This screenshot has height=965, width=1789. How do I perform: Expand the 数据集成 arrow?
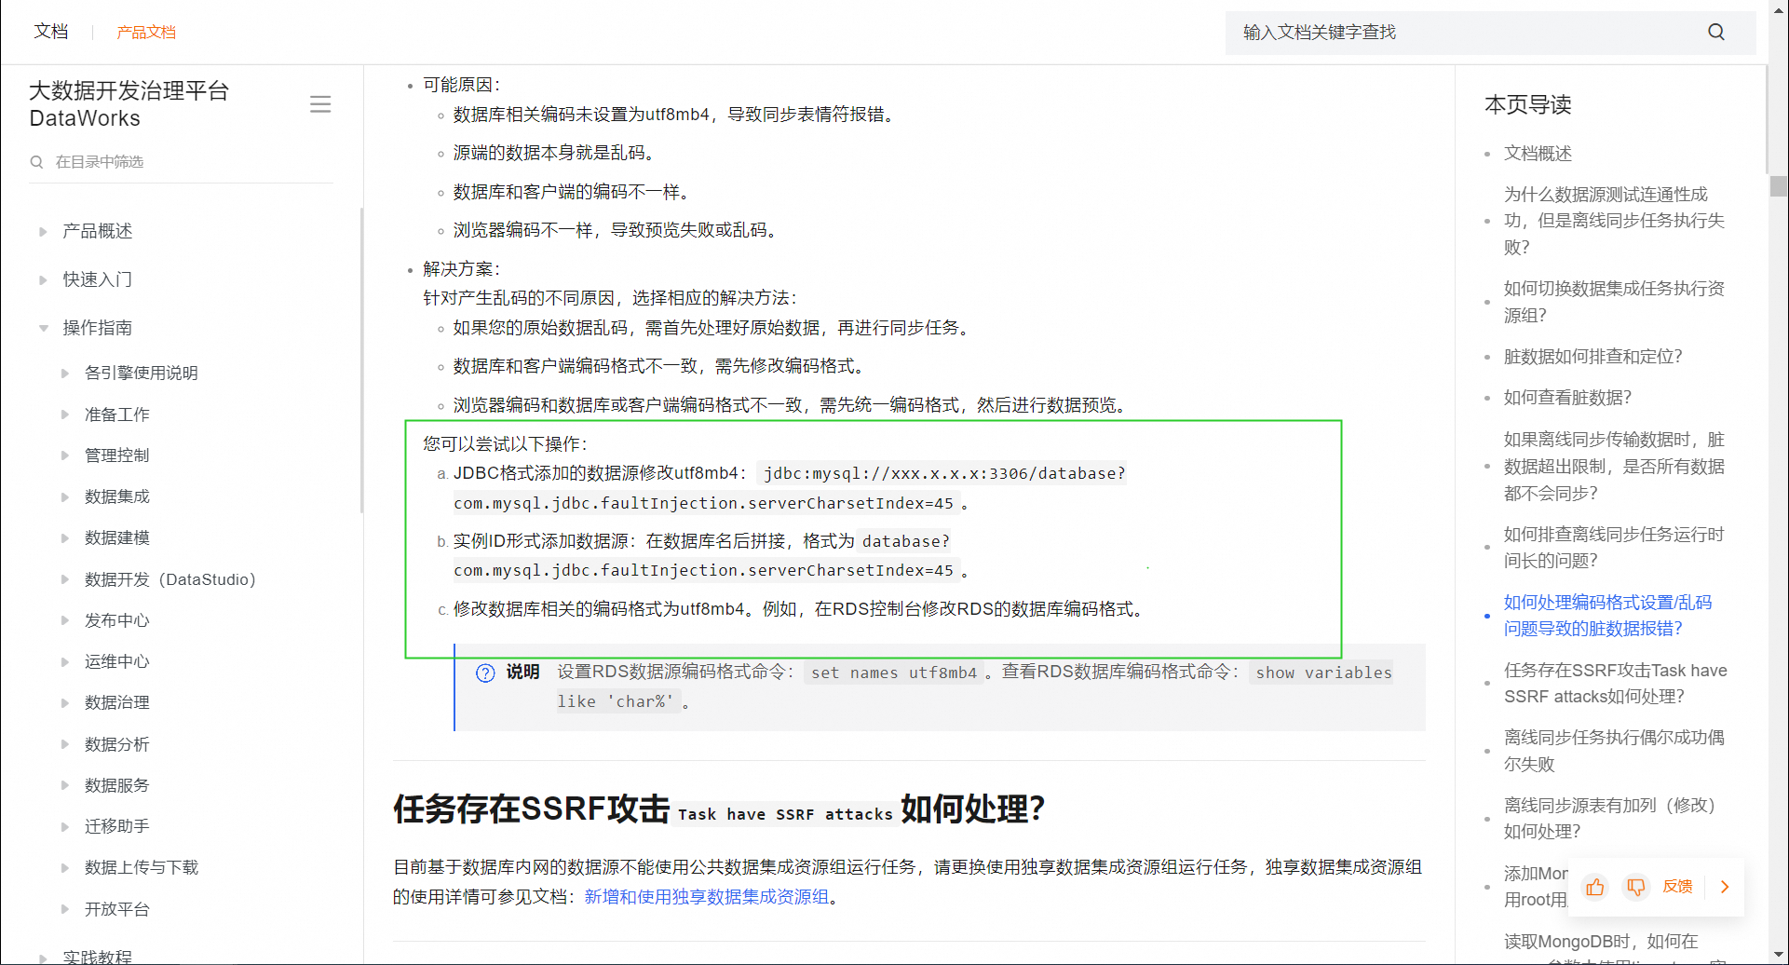click(x=65, y=496)
